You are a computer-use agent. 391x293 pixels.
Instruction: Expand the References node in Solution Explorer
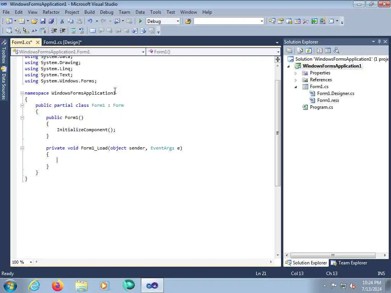[296, 80]
